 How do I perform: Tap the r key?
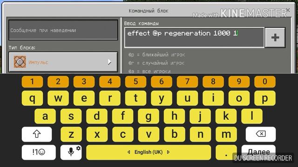(110, 98)
